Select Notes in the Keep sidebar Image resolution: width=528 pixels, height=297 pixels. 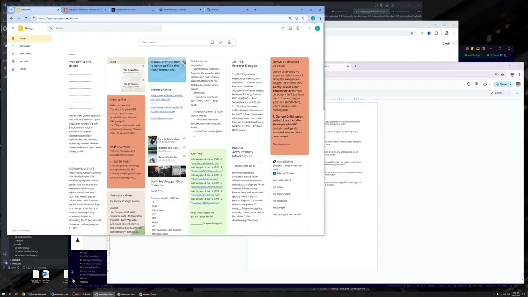pos(29,38)
